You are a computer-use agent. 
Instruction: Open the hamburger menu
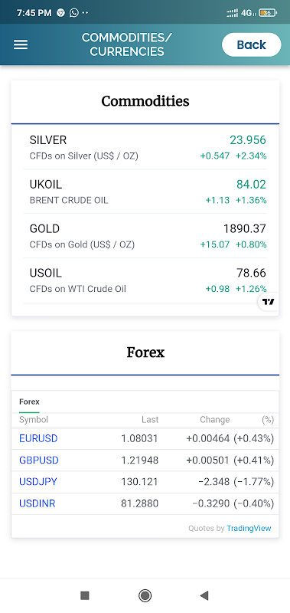click(x=21, y=44)
